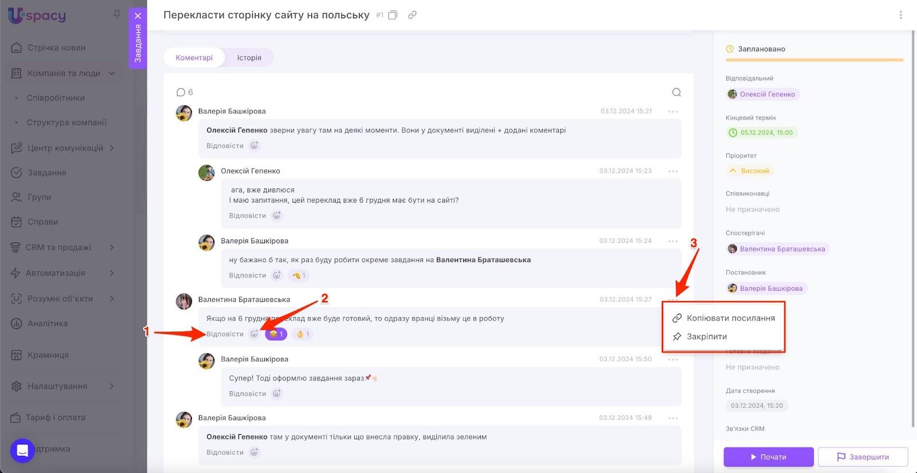Close the Завдання side panel
This screenshot has width=917, height=473.
pos(138,16)
